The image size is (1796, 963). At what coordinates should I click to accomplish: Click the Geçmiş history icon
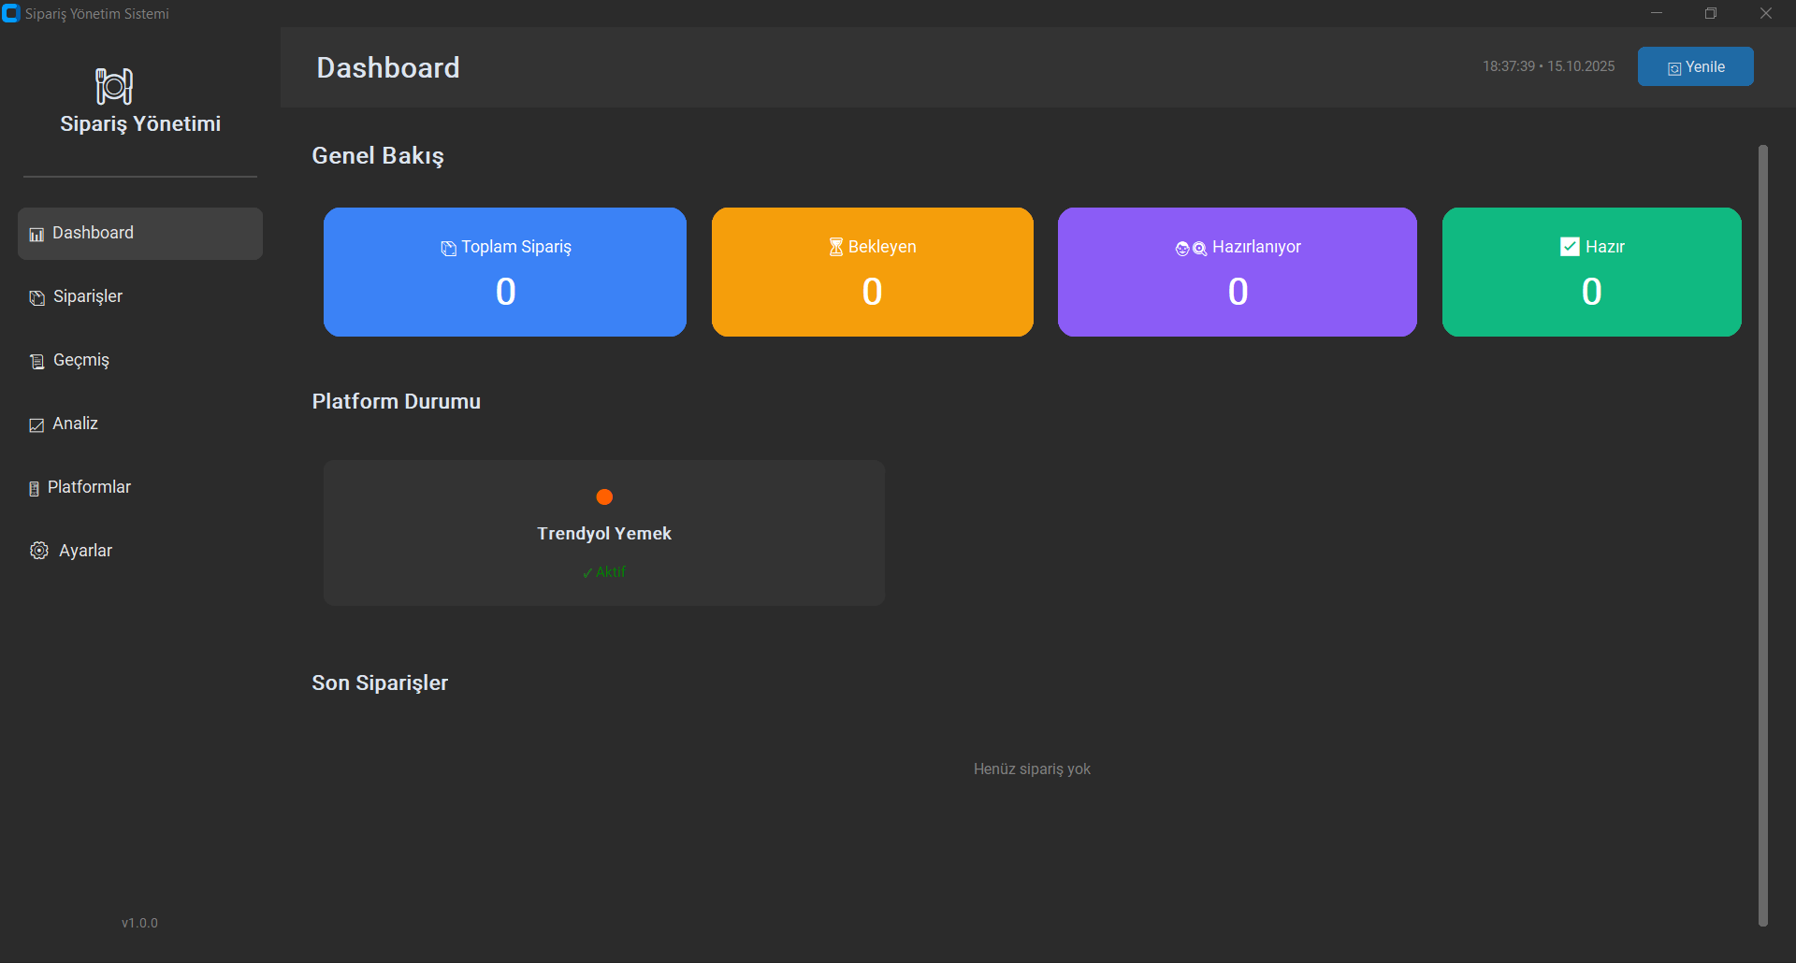coord(37,362)
